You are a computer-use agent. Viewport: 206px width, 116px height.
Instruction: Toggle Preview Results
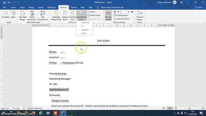(x=108, y=16)
